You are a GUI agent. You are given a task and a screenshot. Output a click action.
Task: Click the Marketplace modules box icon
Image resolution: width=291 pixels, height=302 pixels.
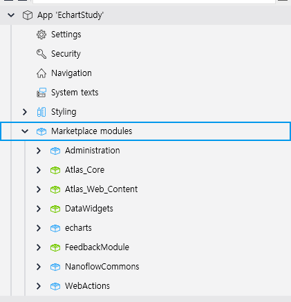[41, 131]
